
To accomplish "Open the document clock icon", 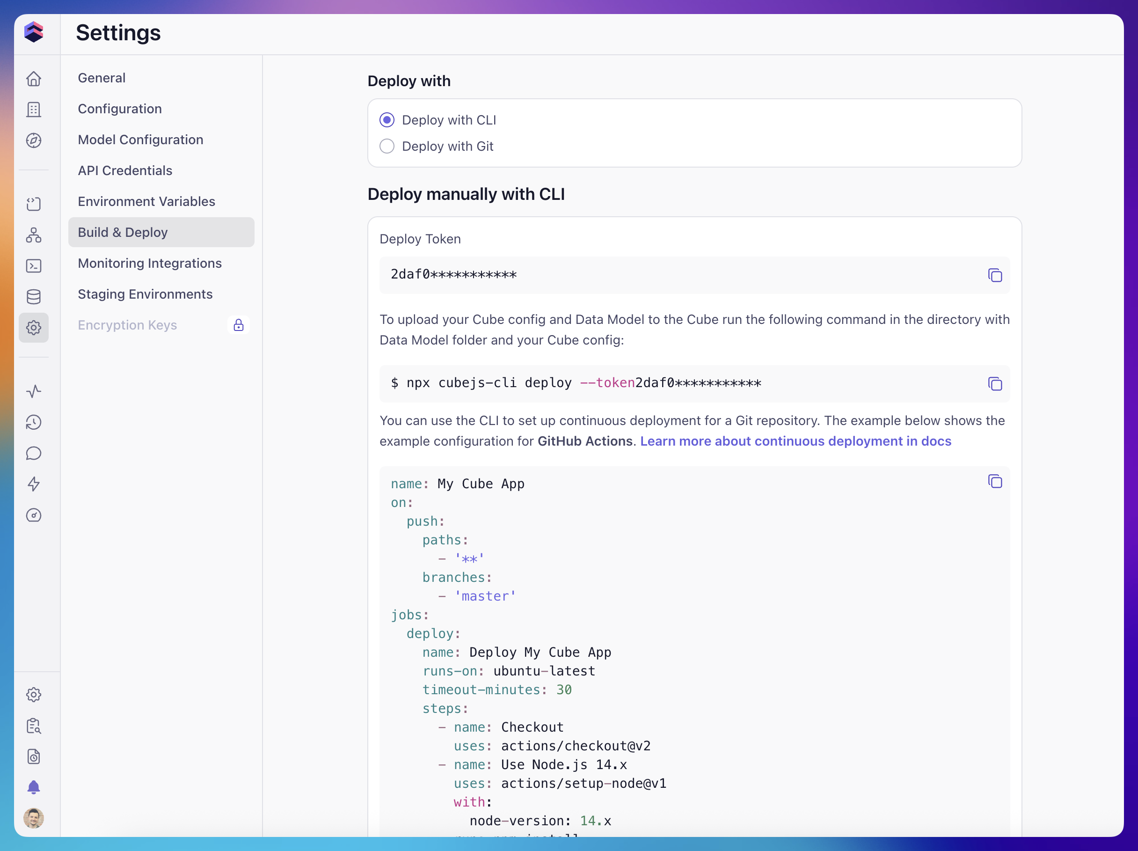I will (x=34, y=756).
